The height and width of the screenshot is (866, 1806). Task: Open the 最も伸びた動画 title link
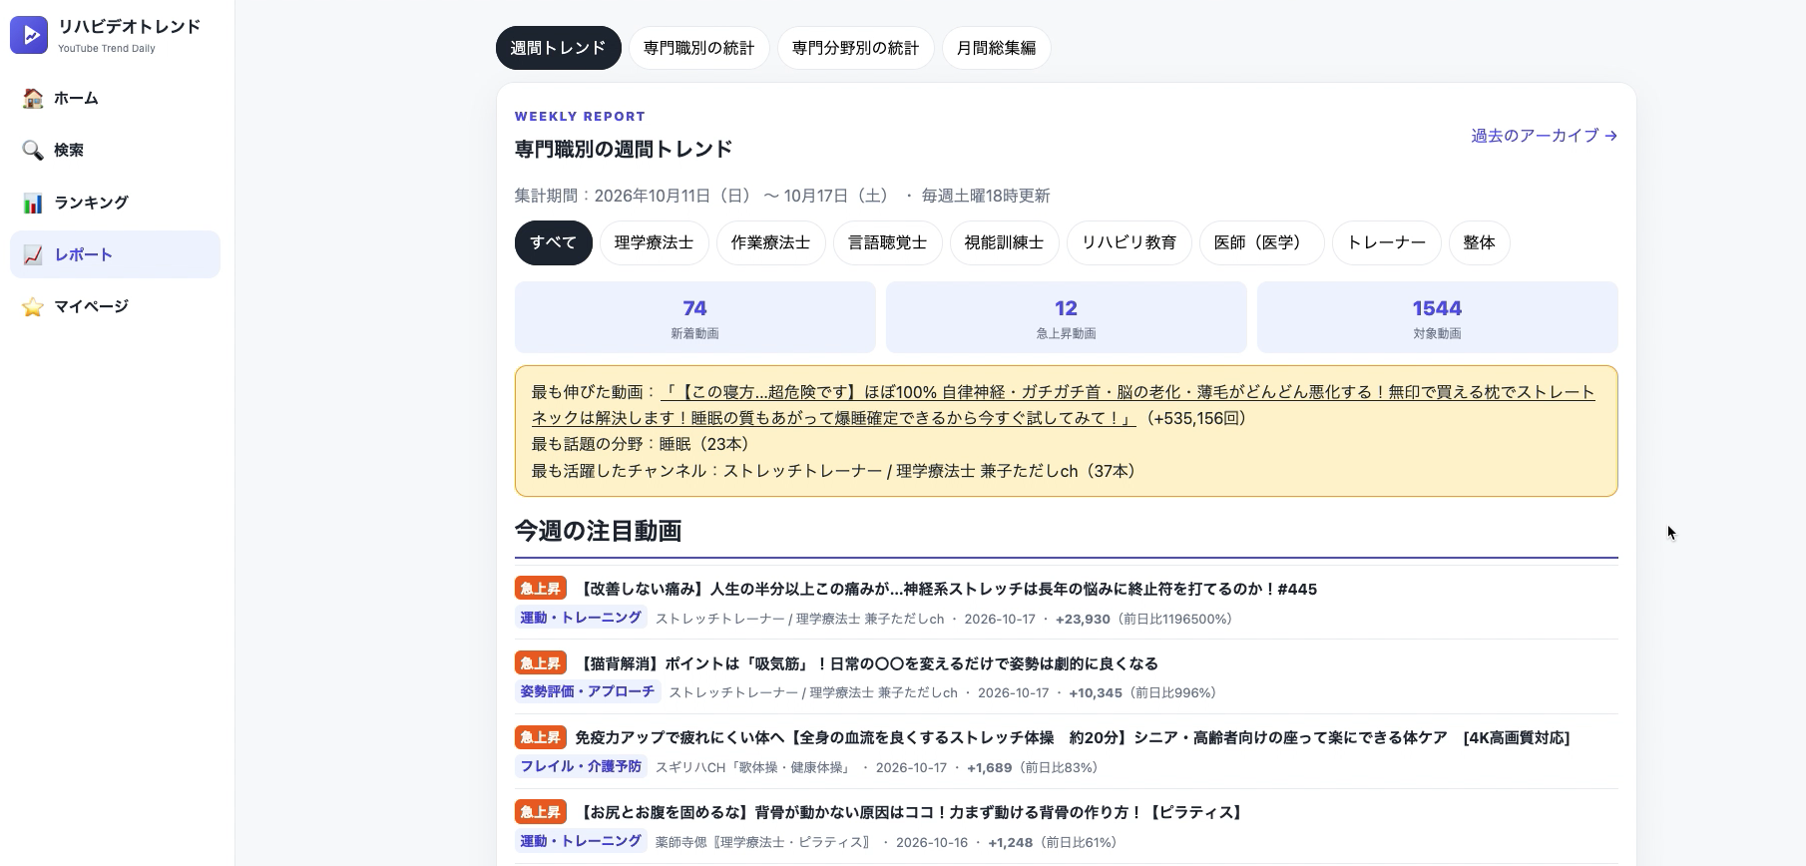[1064, 405]
